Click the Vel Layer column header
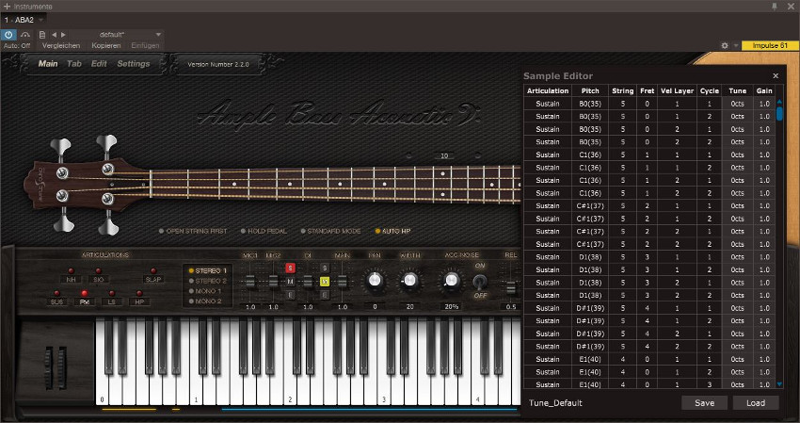800x423 pixels. pyautogui.click(x=677, y=91)
